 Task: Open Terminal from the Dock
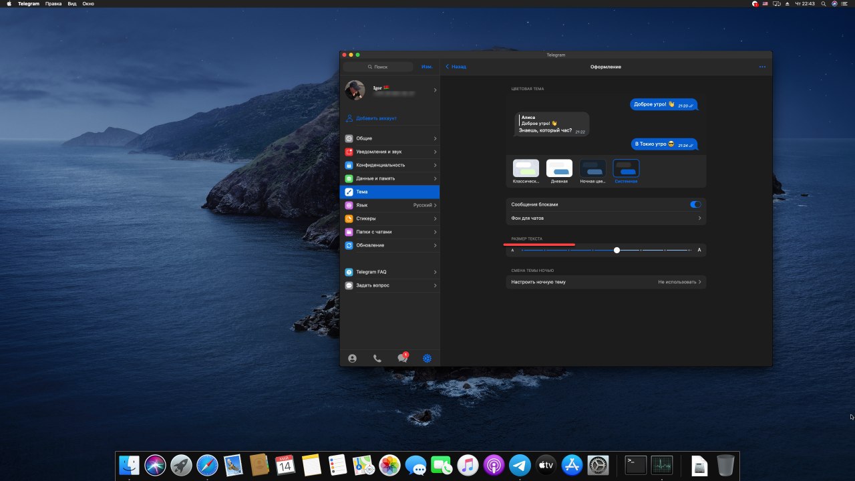click(635, 465)
